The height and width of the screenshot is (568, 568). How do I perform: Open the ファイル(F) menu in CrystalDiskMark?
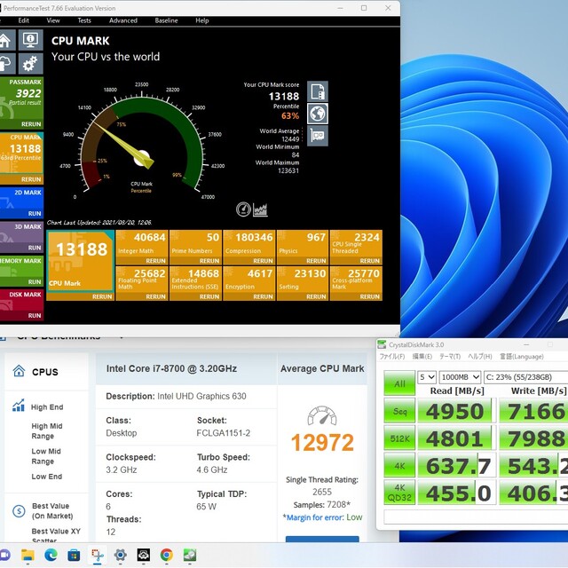(x=392, y=357)
